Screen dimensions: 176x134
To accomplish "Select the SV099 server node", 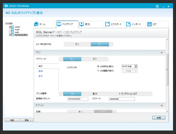I will (x=9, y=24).
